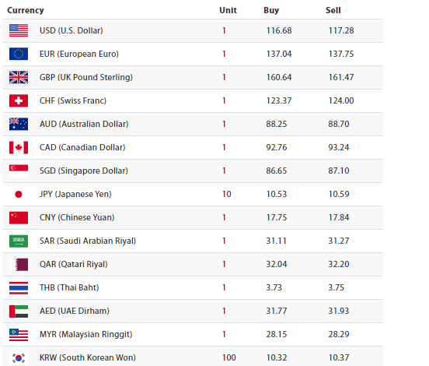Click the European Union flag icon
This screenshot has width=429, height=366.
(x=19, y=54)
